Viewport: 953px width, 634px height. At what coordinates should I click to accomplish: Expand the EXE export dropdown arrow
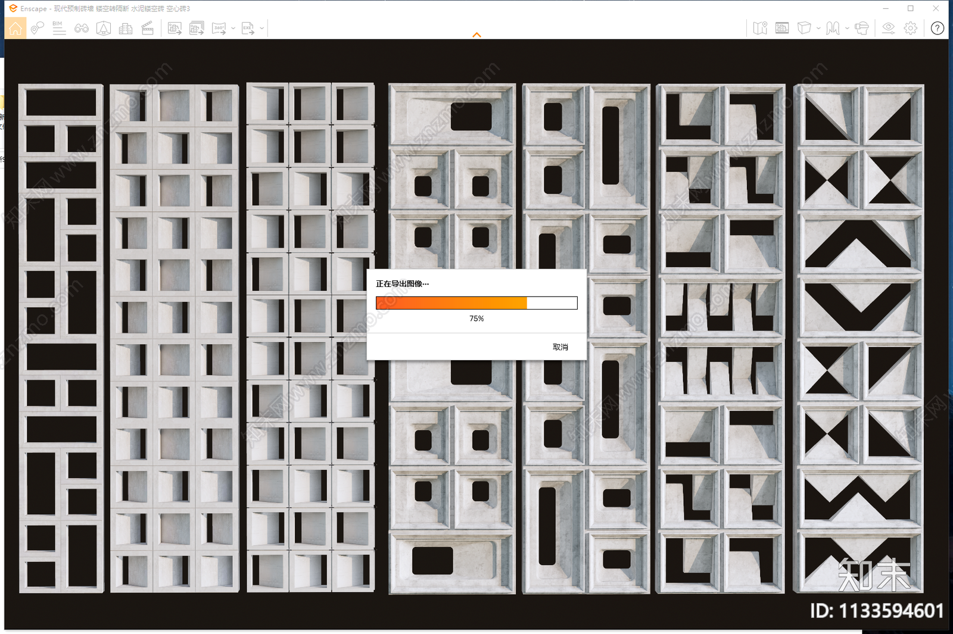261,28
